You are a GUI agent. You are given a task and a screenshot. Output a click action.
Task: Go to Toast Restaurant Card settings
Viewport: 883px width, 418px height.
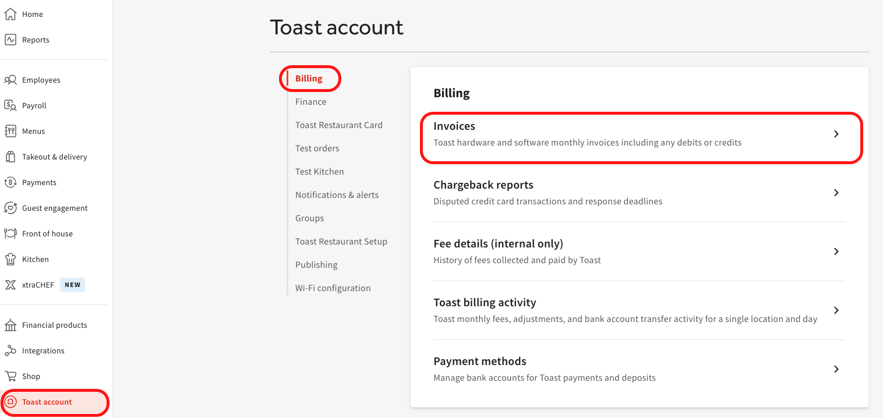(x=338, y=125)
